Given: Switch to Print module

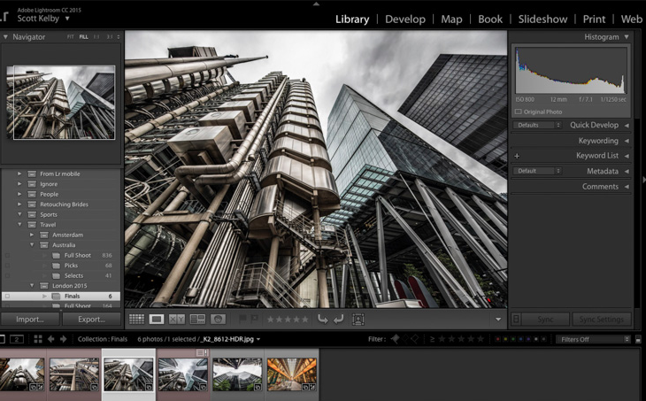Looking at the screenshot, I should tap(594, 19).
